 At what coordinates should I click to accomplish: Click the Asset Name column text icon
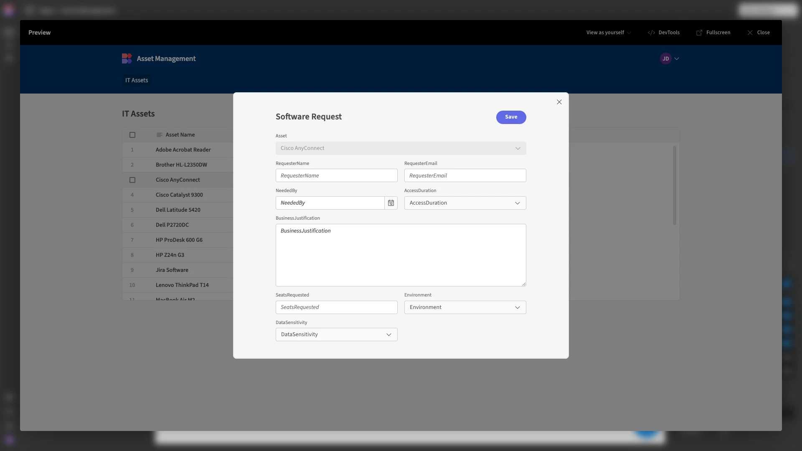click(x=159, y=135)
